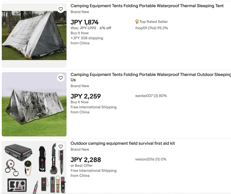231x194 pixels.
Task: Click the '+JPY 308 shipping' text
Action: pyautogui.click(x=87, y=38)
